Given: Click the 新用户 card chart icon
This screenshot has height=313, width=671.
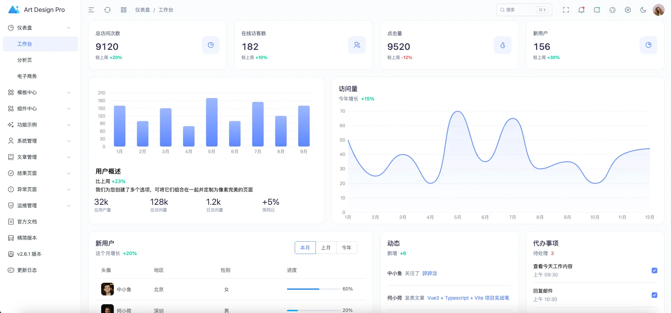Looking at the screenshot, I should [x=649, y=45].
